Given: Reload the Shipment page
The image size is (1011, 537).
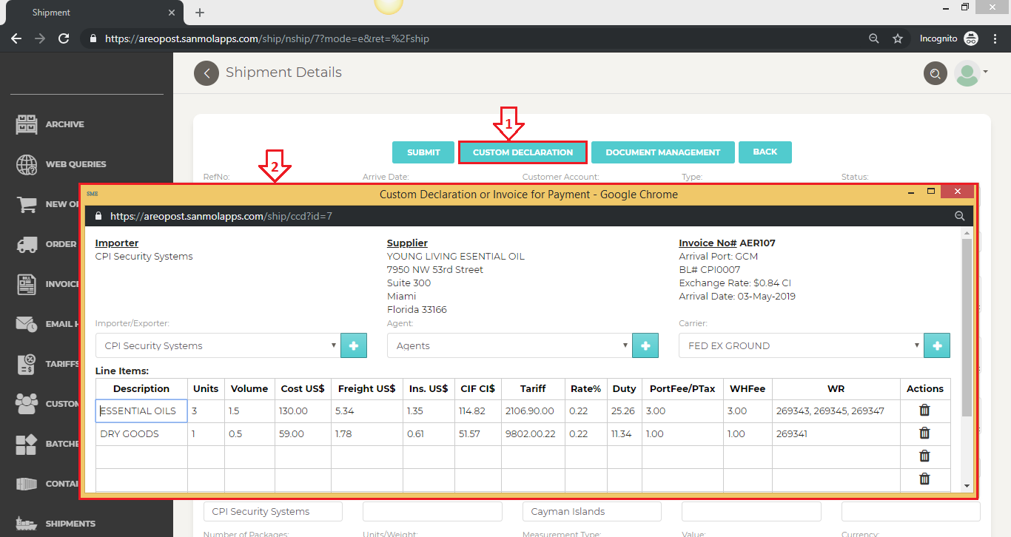Looking at the screenshot, I should [64, 38].
